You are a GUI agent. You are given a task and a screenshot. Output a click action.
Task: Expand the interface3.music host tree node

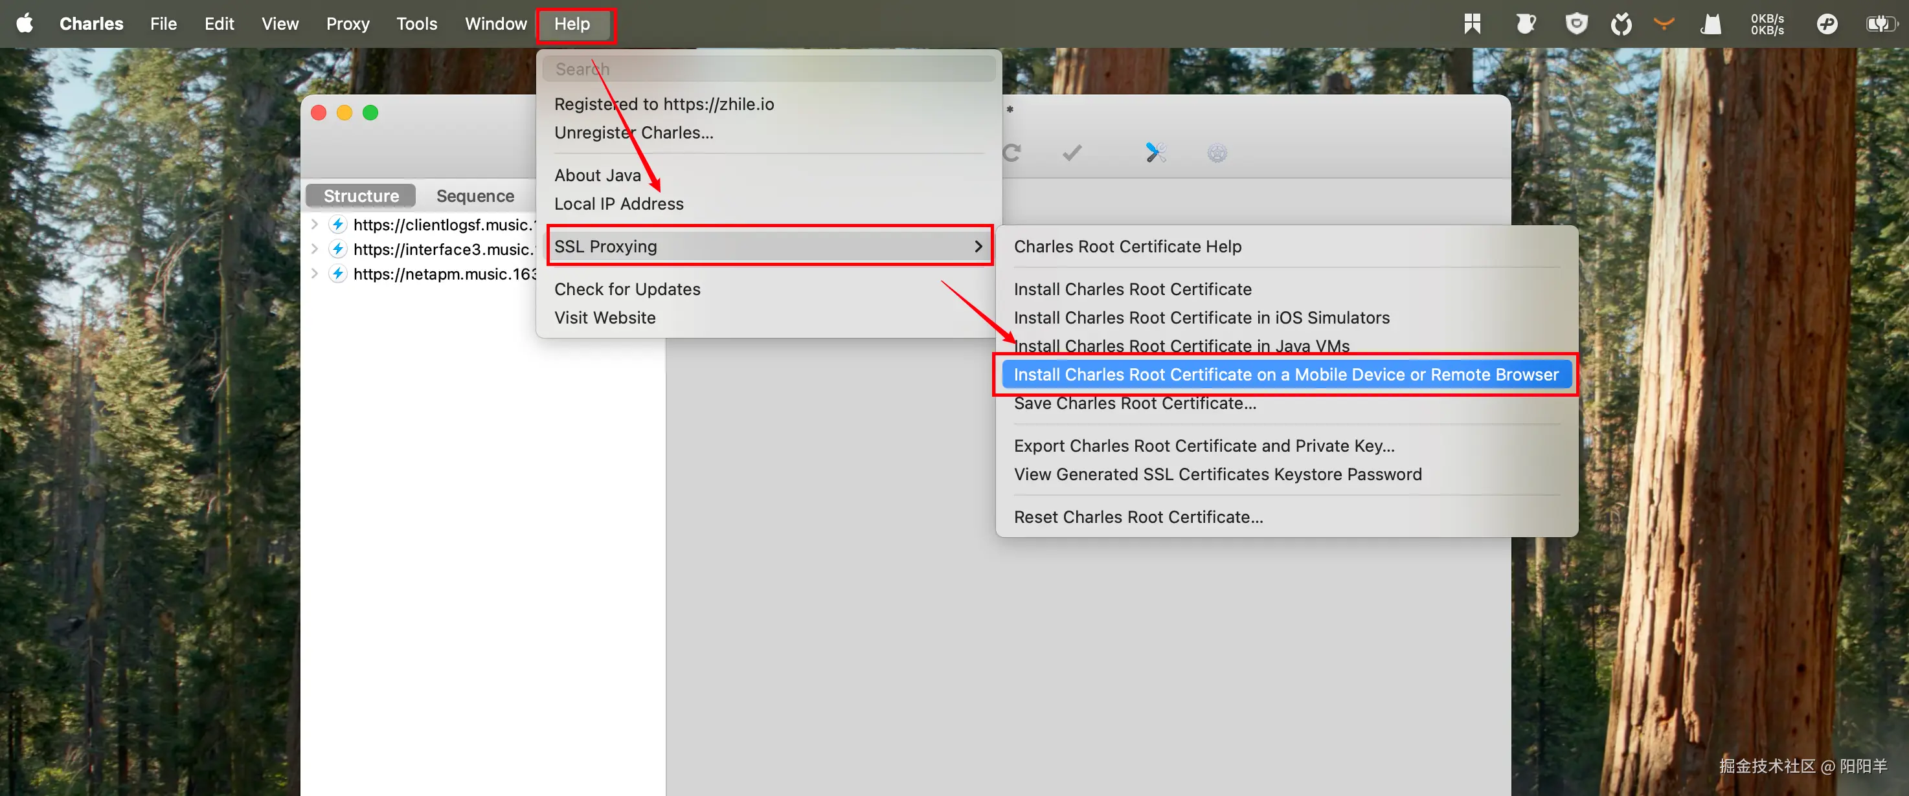coord(315,249)
